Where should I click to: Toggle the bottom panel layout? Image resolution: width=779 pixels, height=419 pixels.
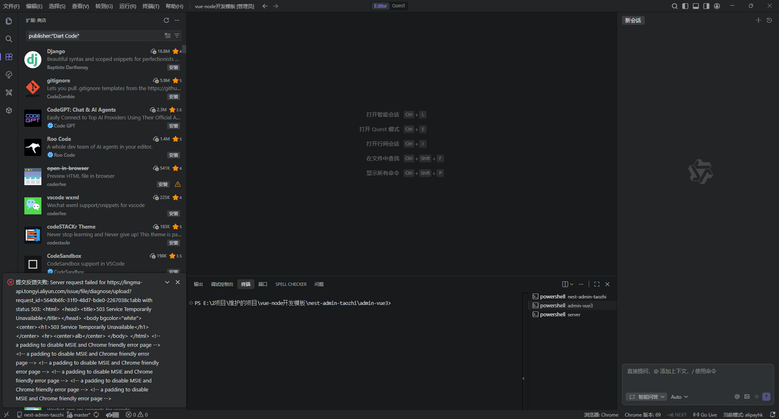[x=696, y=6]
